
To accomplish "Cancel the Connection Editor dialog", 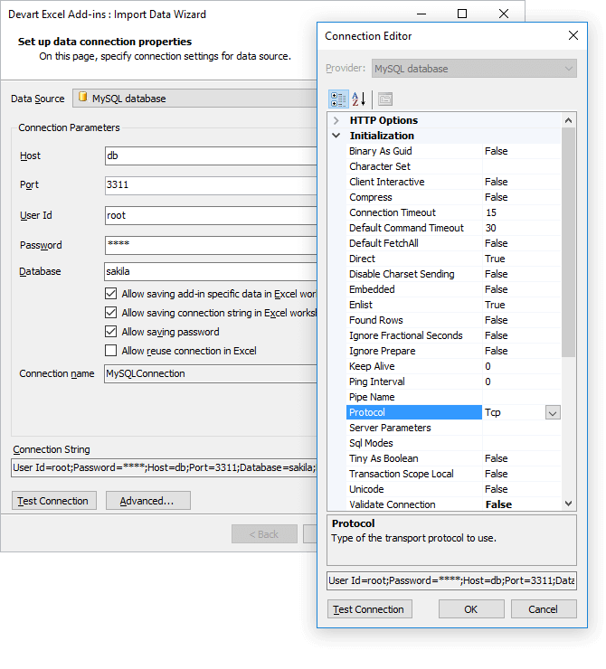I will point(544,608).
